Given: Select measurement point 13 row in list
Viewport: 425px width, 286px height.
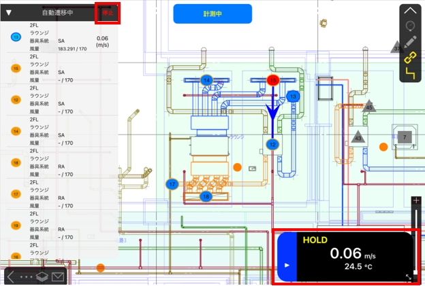Looking at the screenshot, I should [58, 37].
